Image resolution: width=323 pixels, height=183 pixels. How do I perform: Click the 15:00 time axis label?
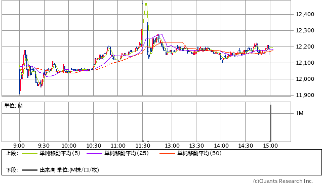pyautogui.click(x=270, y=146)
